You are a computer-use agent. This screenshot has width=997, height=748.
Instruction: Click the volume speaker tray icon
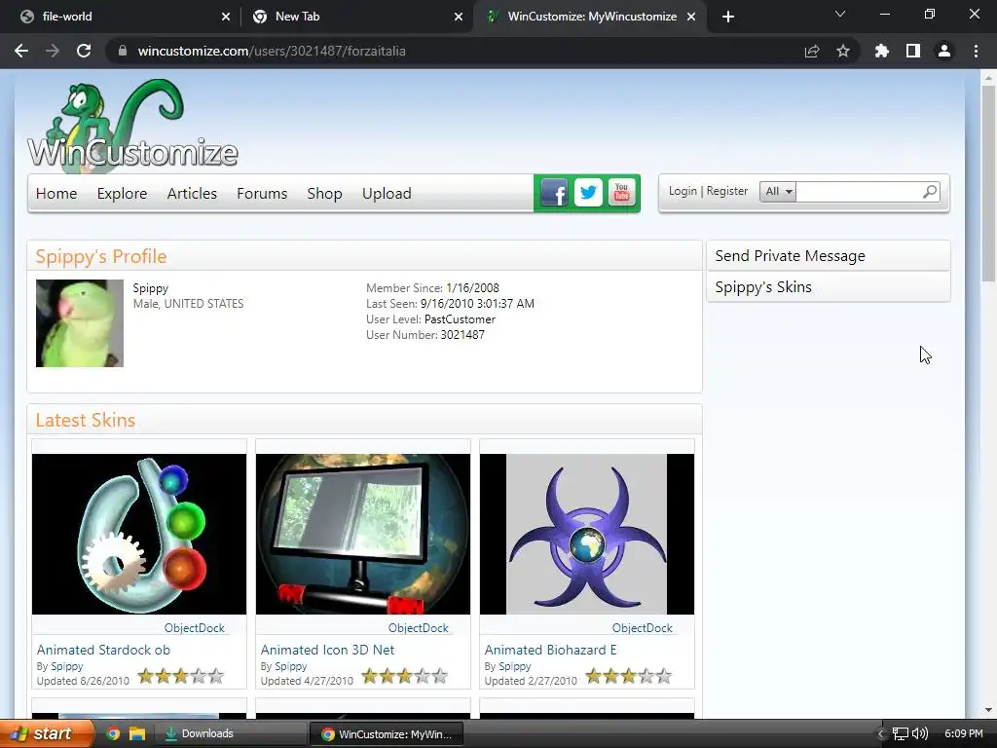click(920, 733)
